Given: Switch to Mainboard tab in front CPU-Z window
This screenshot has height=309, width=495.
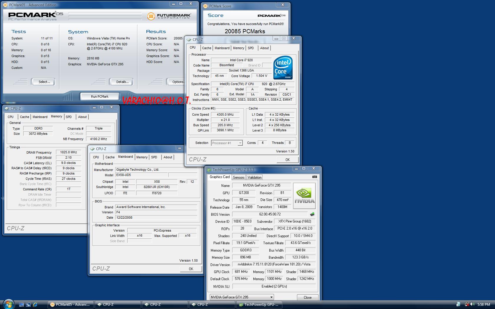Looking at the screenshot, I should [x=222, y=48].
